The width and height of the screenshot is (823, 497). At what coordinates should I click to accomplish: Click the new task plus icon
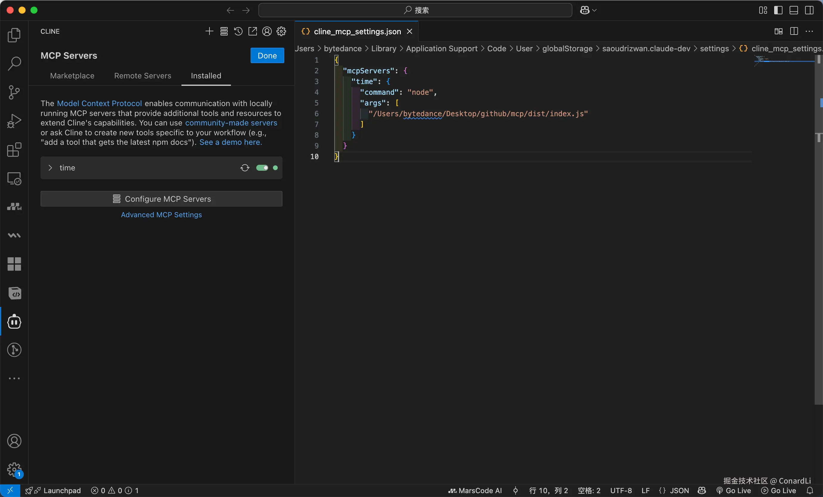(x=209, y=31)
